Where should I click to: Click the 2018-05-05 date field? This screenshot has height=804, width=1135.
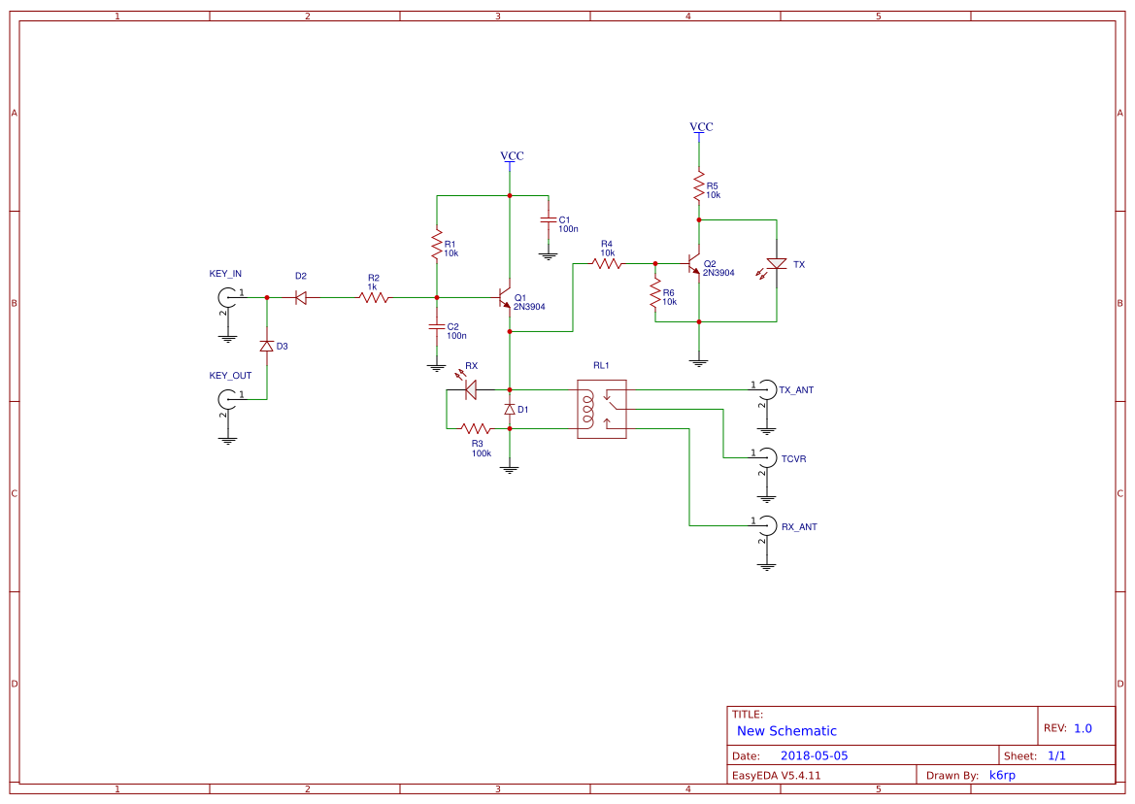[x=814, y=754]
